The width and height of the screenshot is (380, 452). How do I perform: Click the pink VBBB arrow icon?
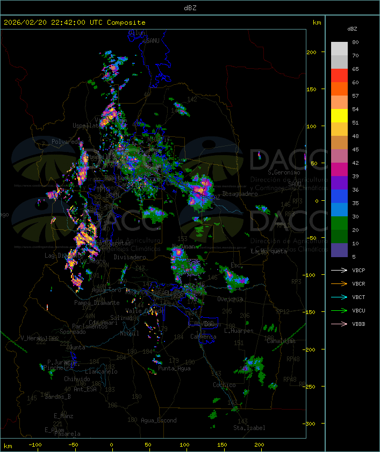click(x=339, y=324)
